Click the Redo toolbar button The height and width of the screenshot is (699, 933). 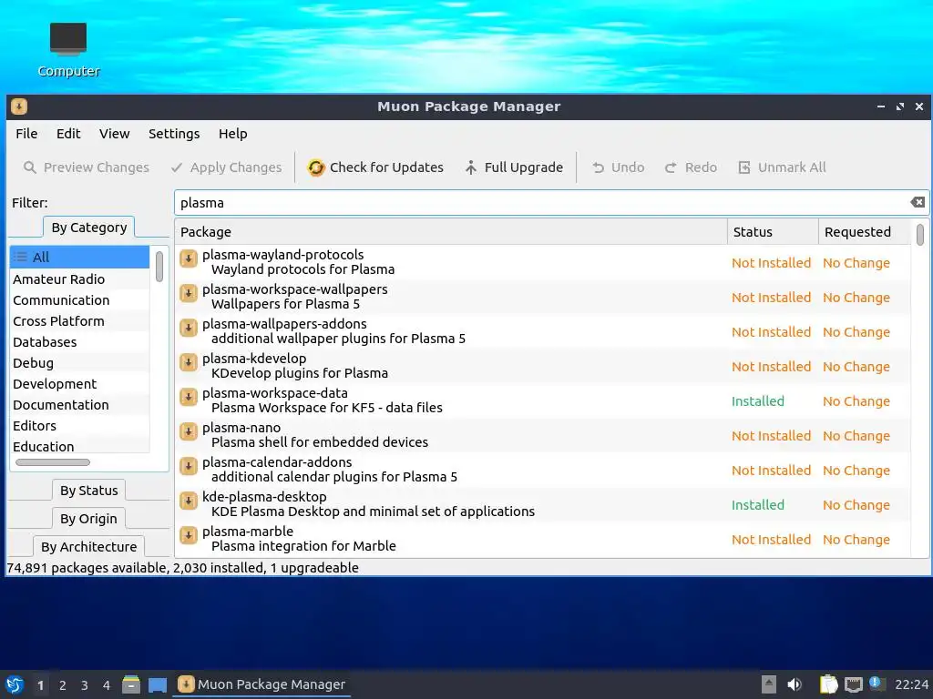click(691, 167)
